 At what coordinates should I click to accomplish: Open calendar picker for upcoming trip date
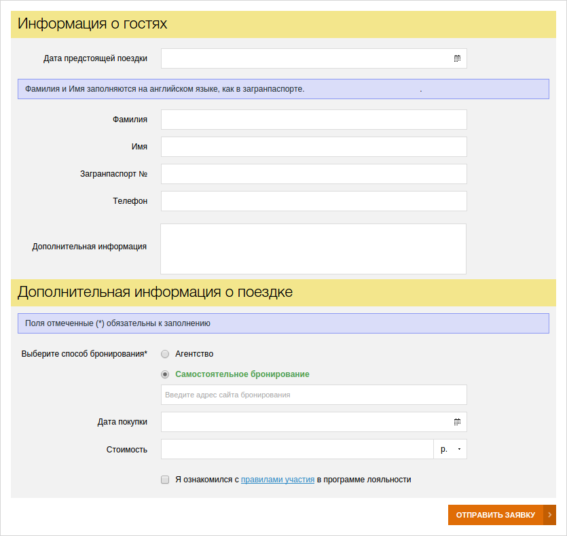coord(457,58)
